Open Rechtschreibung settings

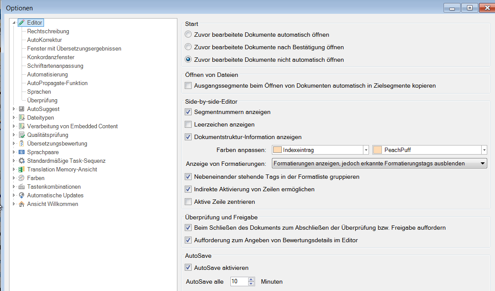(48, 31)
